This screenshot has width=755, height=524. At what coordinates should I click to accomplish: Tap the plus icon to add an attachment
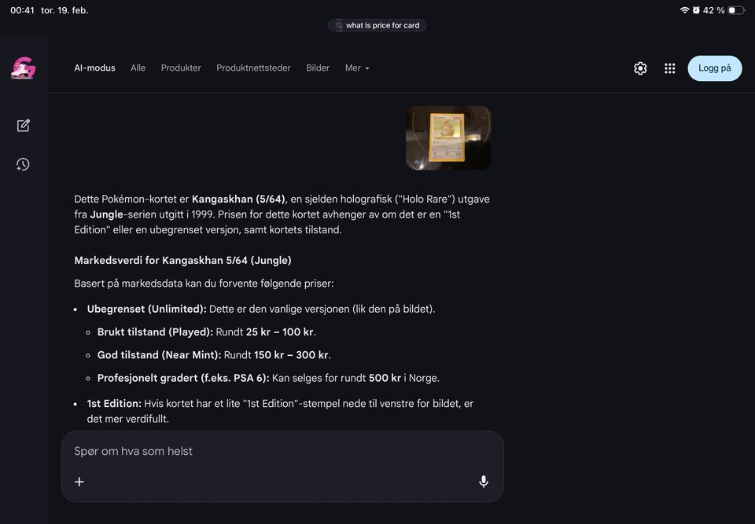(x=79, y=482)
